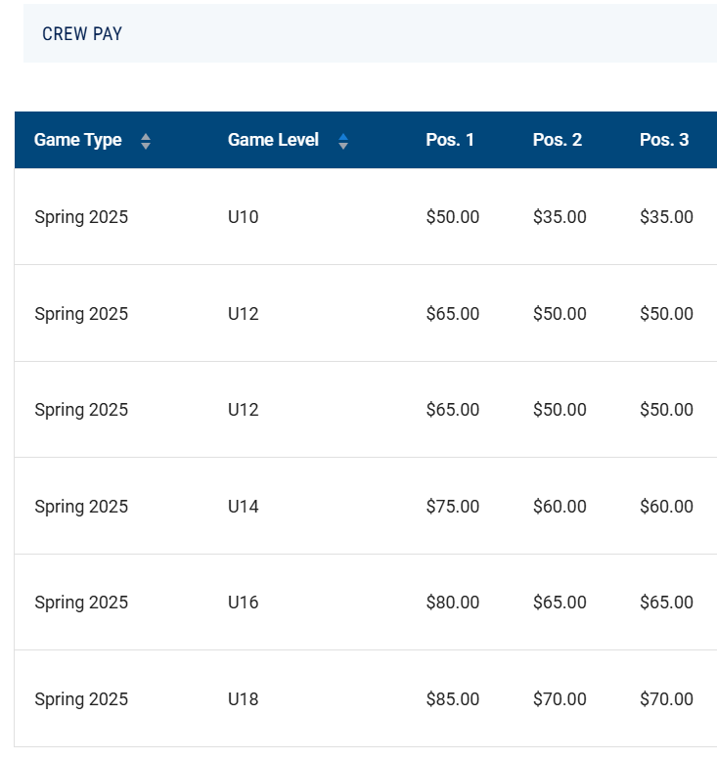Viewport: 717px width, 760px height.
Task: Select the U18 game level cell
Action: (244, 699)
